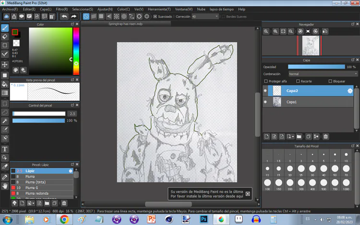This screenshot has height=225, width=360.
Task: Open Capa2 layer settings gear
Action: pos(350,91)
